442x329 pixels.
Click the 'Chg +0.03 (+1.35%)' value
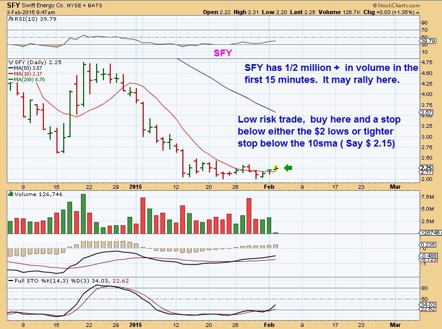click(389, 12)
